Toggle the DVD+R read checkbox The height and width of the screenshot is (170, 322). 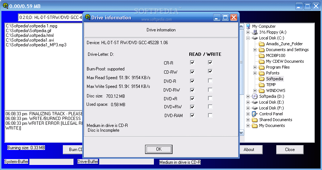click(192, 98)
